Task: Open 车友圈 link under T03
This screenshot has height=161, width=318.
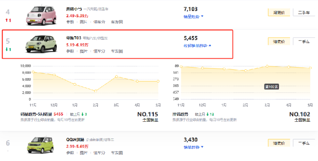Action: click(117, 51)
